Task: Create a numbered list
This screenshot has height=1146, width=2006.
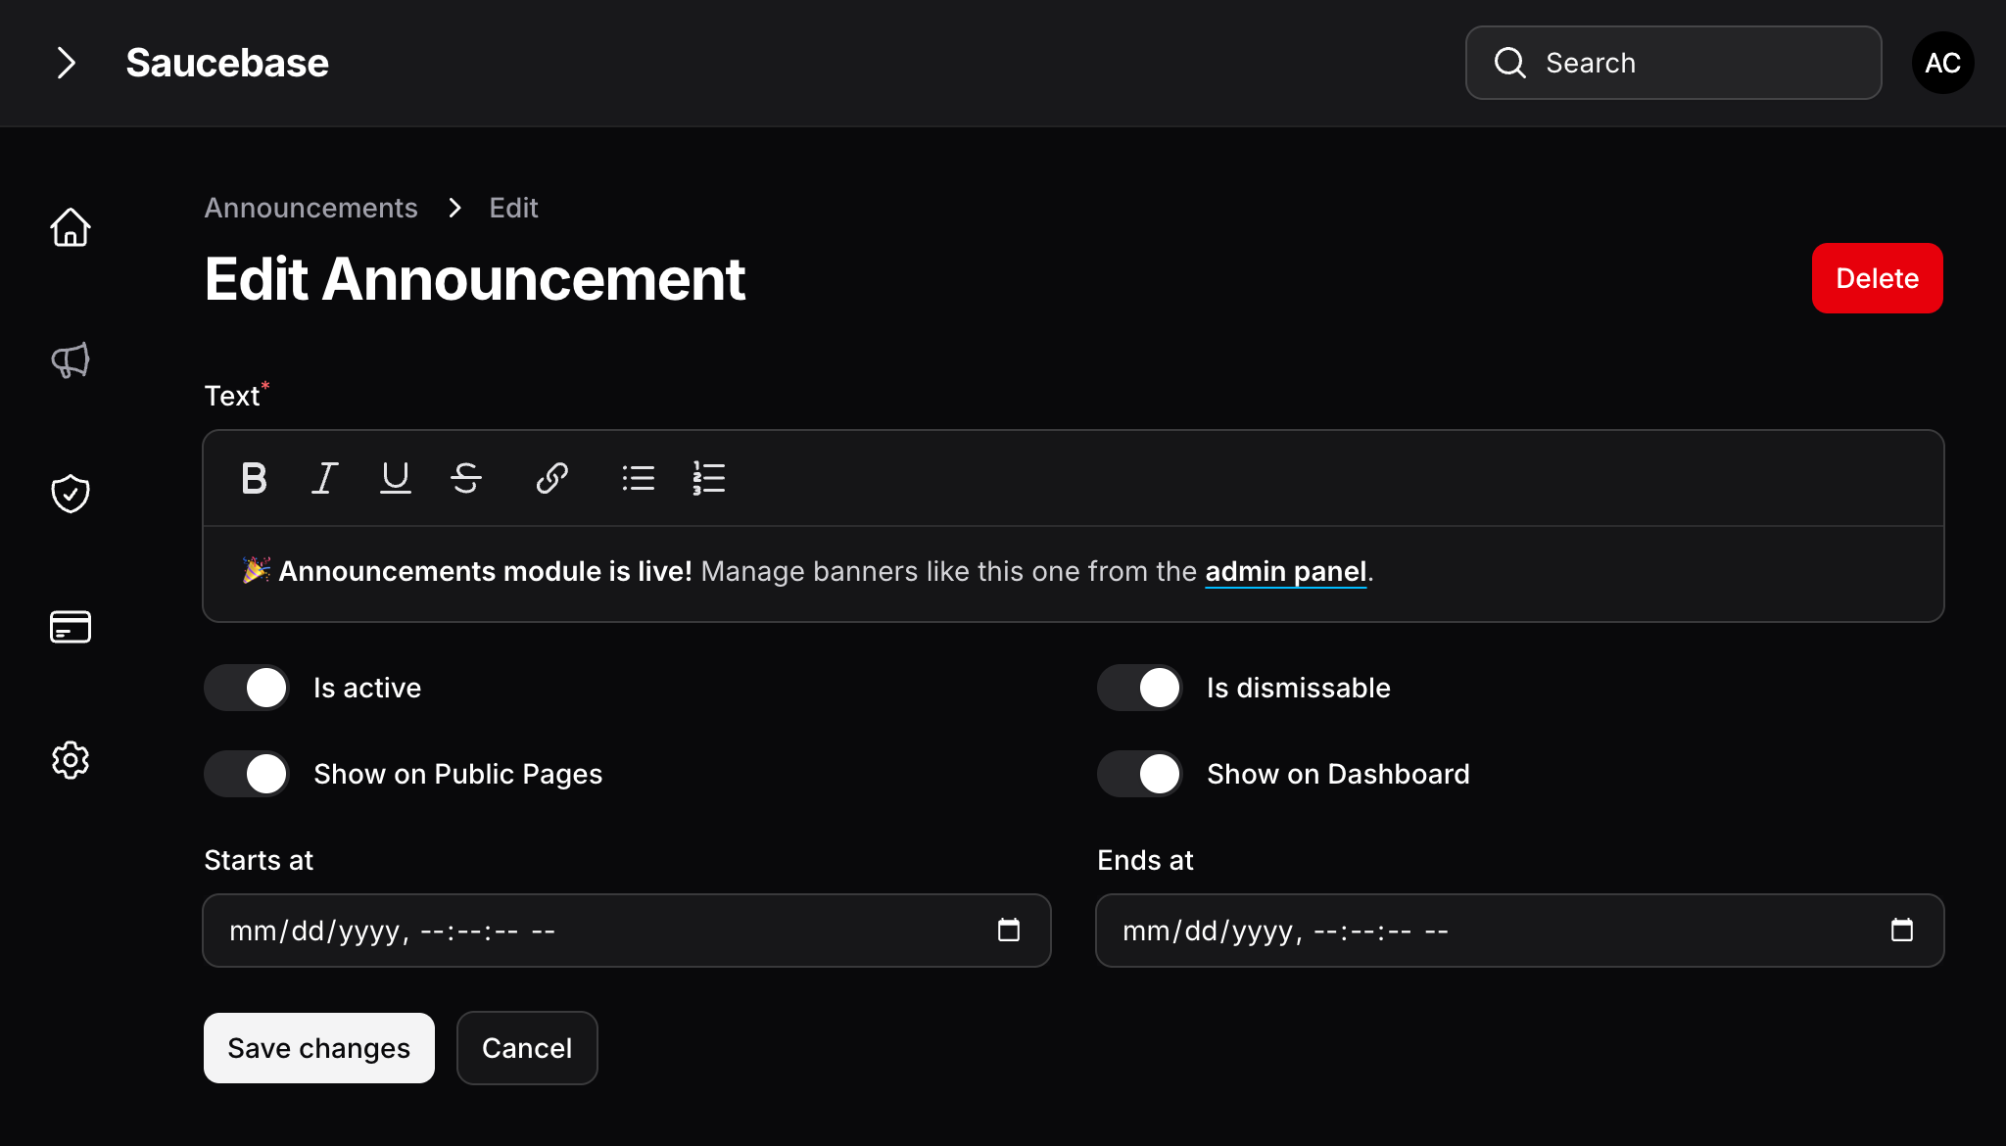Action: [x=708, y=478]
